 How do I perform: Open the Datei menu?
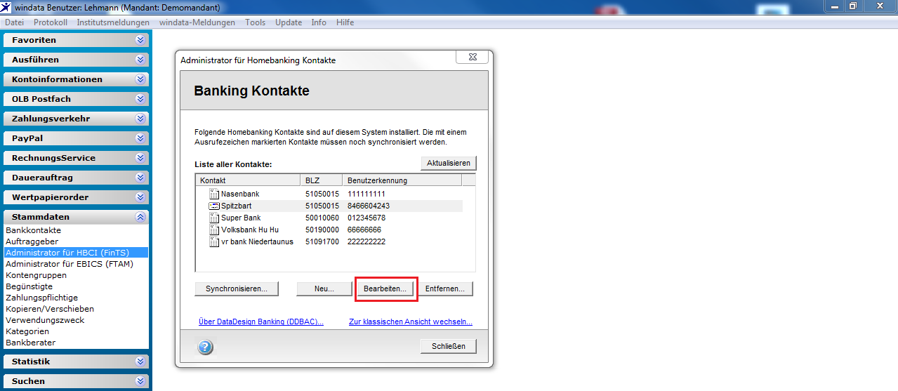[x=14, y=22]
